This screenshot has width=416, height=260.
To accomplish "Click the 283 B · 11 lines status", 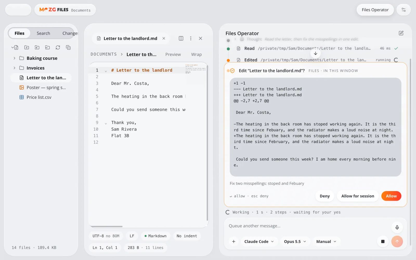I will (x=145, y=248).
